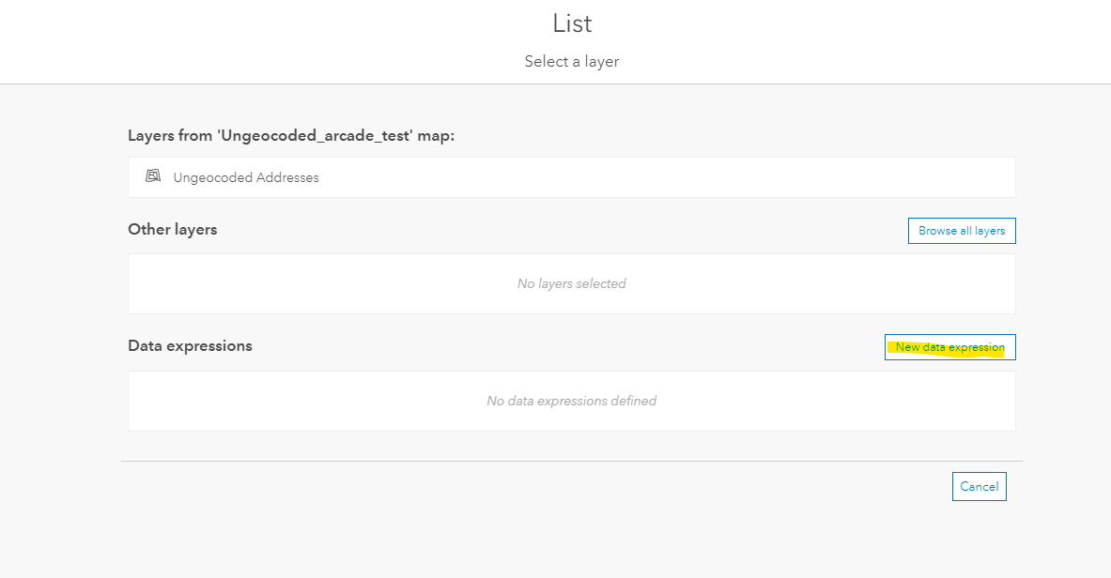Click the 'Ungeocoded_arcade_test' map name in heading
1111x578 pixels.
[x=313, y=135]
